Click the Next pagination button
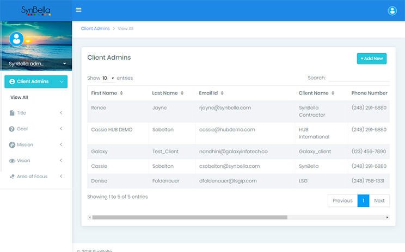 (x=379, y=201)
